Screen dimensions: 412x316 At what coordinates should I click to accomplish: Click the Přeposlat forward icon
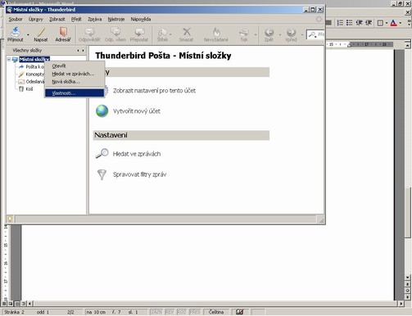[139, 32]
